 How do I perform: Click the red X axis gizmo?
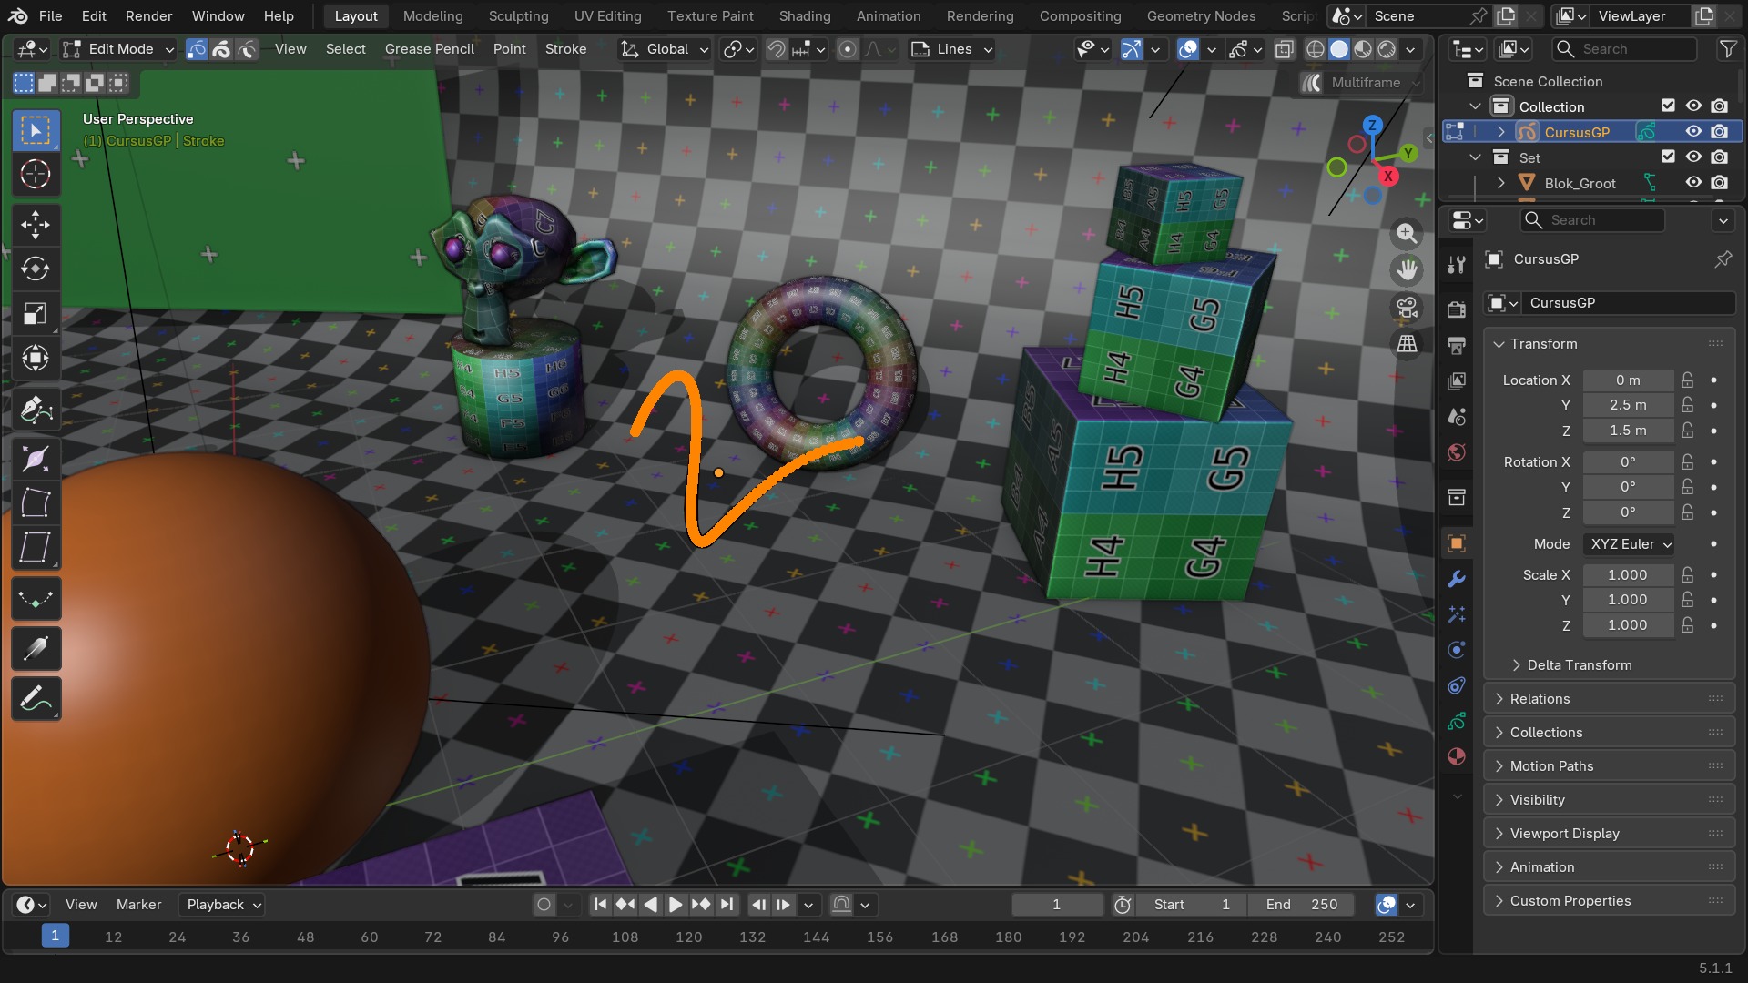point(1388,175)
